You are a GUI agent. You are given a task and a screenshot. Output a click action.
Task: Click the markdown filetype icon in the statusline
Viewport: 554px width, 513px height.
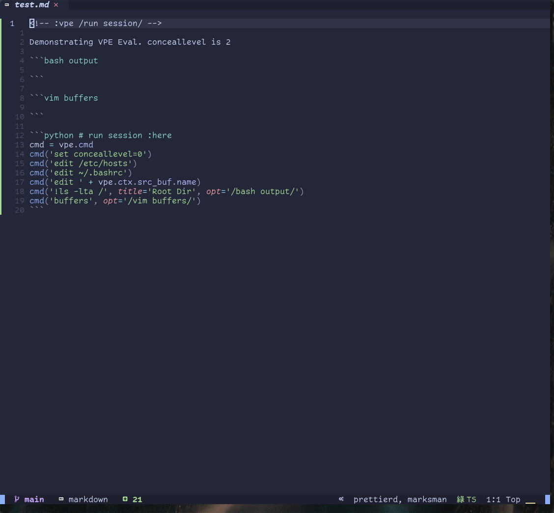pos(61,499)
